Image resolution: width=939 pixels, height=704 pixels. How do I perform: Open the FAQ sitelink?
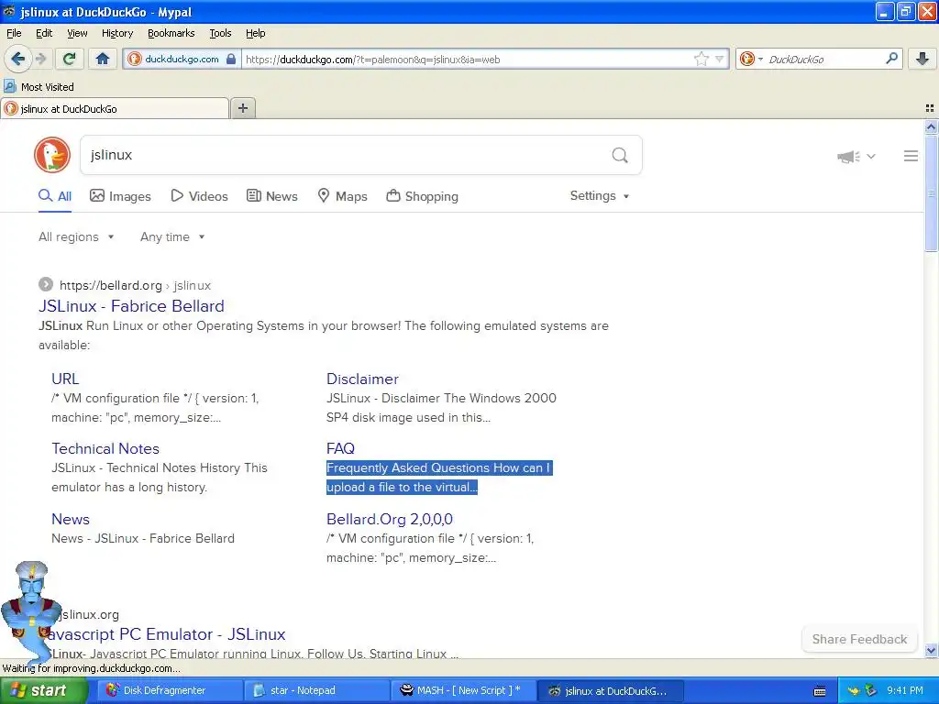tap(340, 448)
